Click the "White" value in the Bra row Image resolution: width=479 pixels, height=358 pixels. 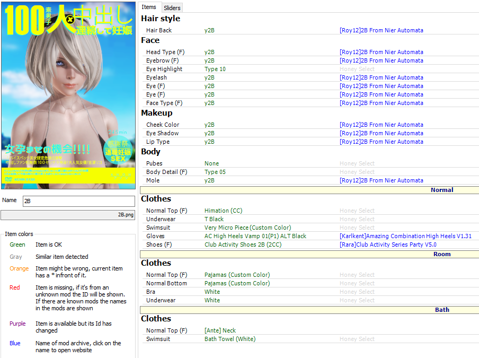212,292
